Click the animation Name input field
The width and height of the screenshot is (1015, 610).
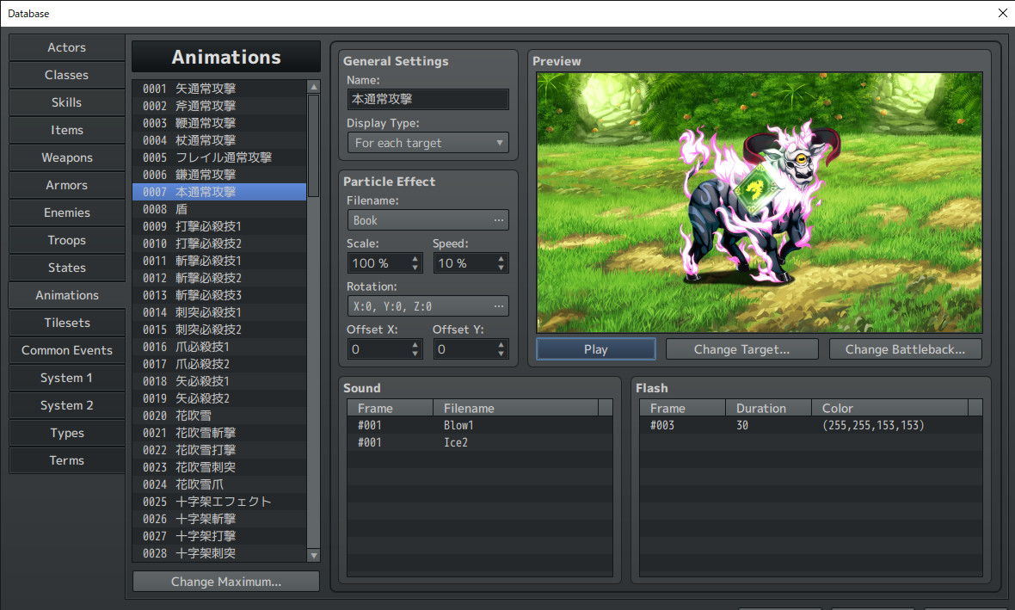(x=428, y=99)
